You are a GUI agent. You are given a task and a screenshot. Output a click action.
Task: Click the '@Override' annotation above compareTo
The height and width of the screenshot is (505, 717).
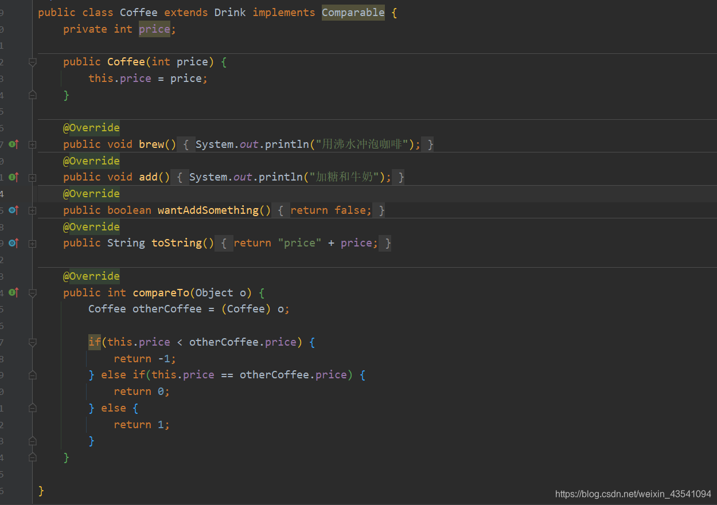(x=91, y=276)
